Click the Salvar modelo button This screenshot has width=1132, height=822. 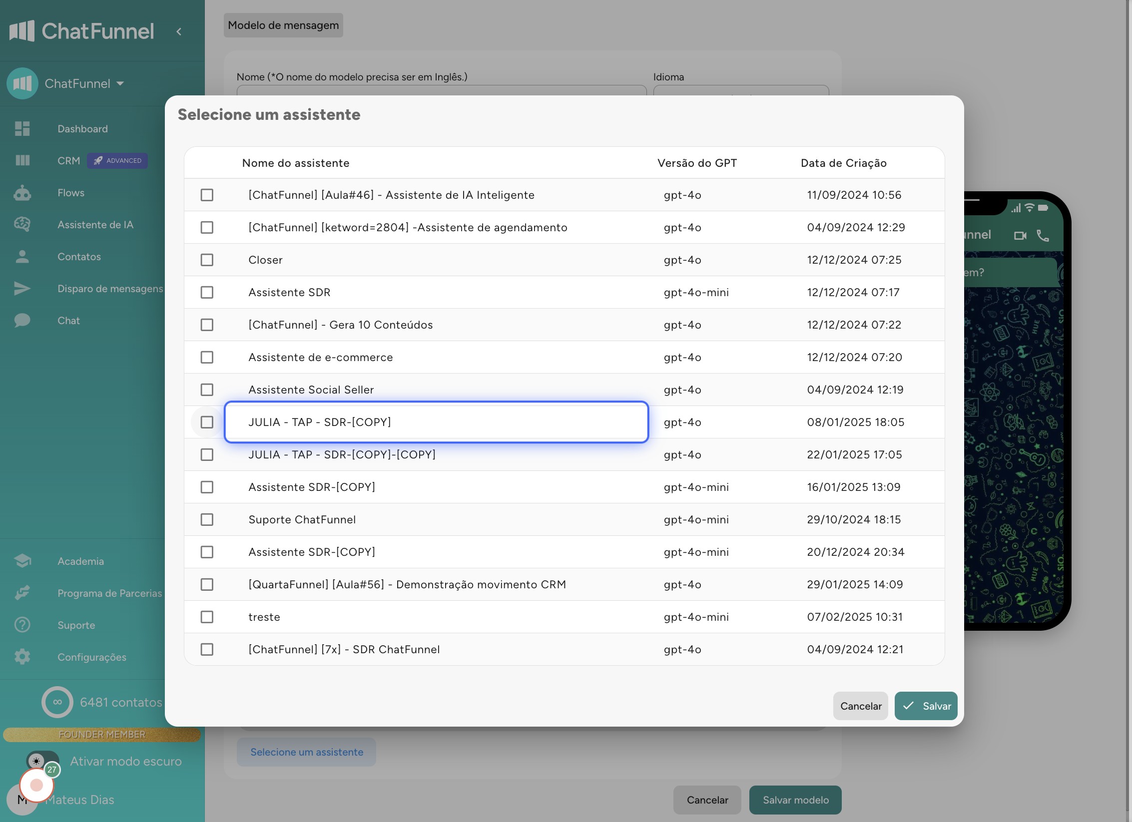(795, 800)
